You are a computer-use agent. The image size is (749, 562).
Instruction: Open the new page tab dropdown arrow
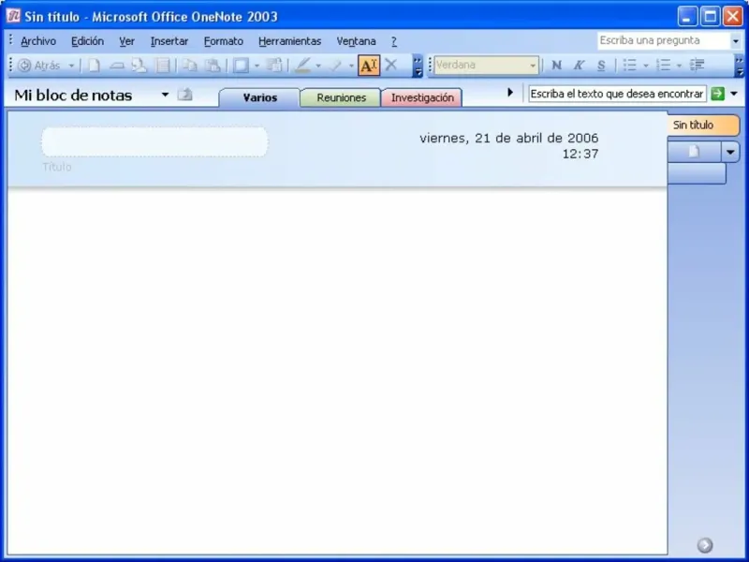coord(730,153)
